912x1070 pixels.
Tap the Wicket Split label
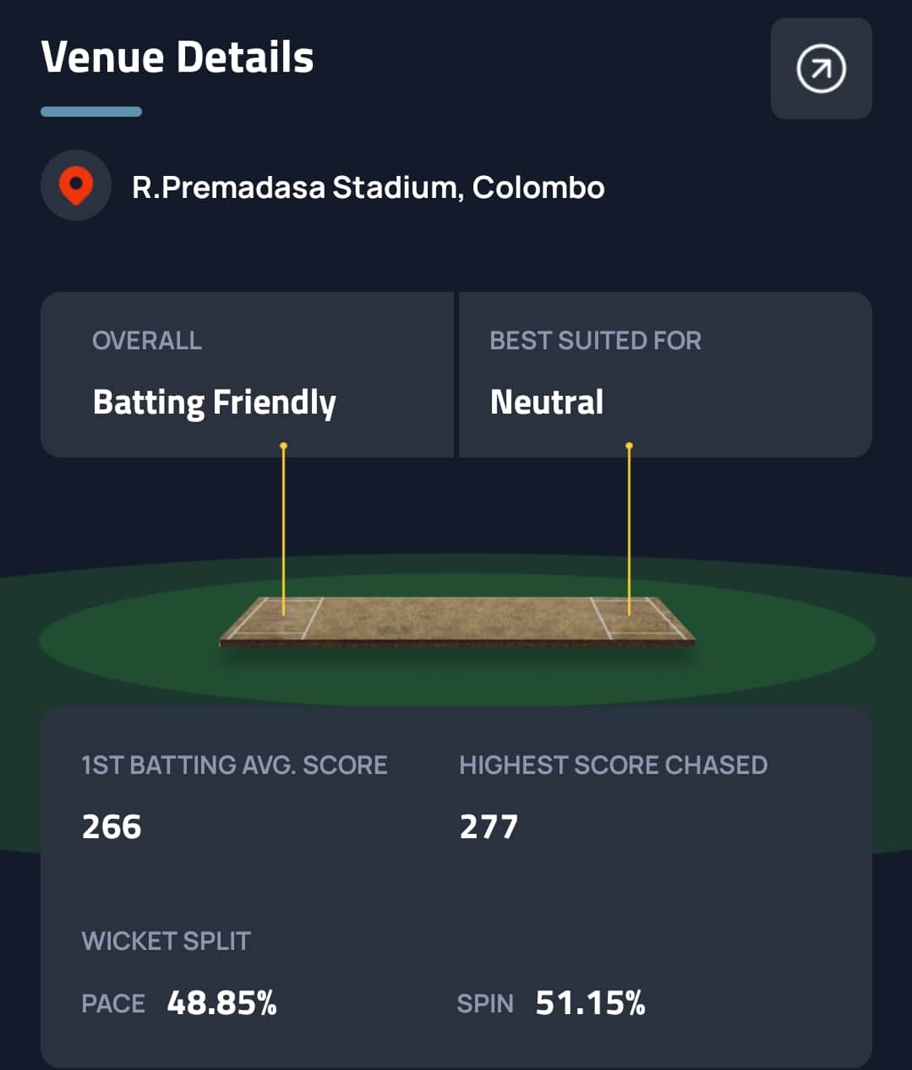(166, 941)
